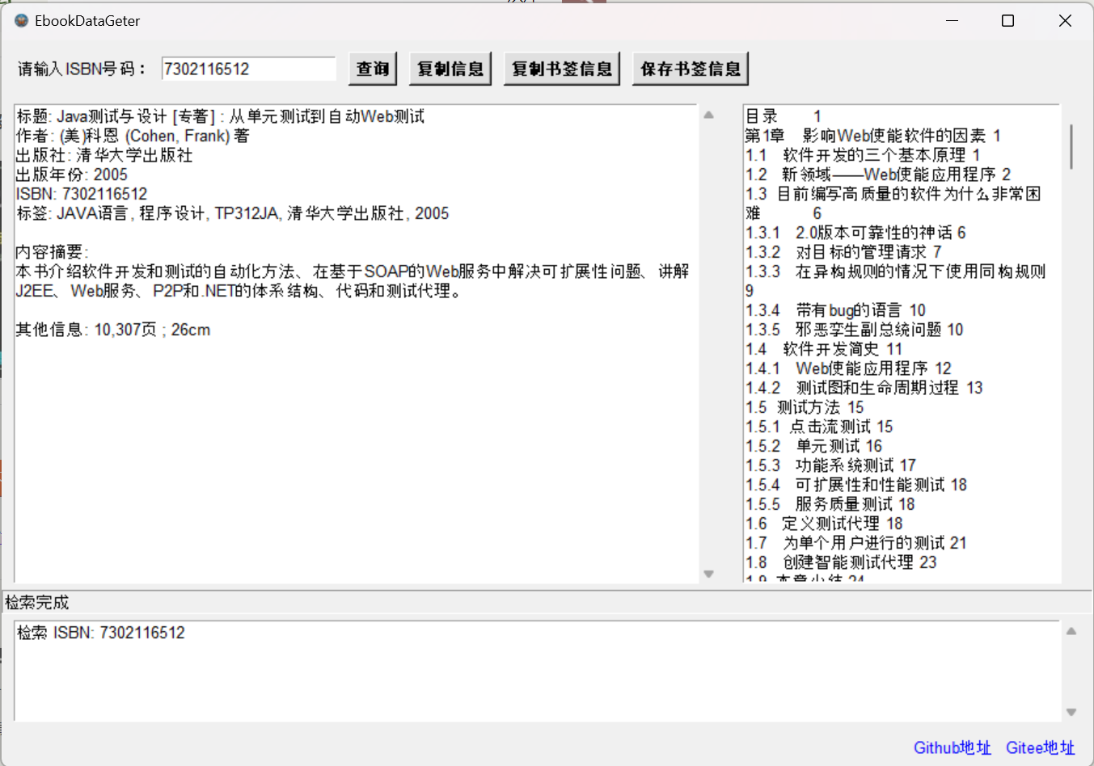Click the bookmark row 目录 1

click(784, 116)
